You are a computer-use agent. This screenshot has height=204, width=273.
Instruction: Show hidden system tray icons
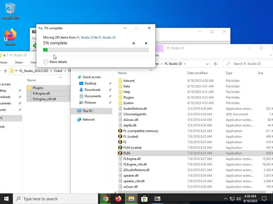click(226, 199)
